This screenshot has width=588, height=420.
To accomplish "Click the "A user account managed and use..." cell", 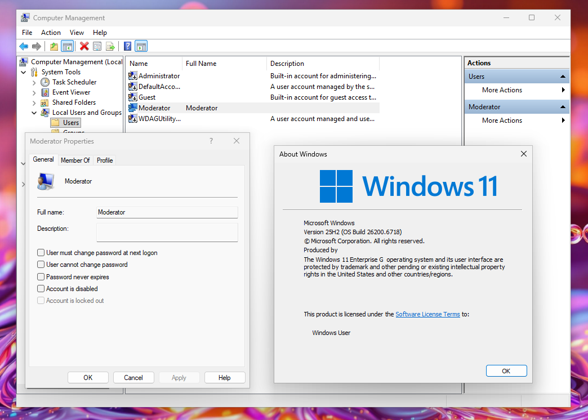I will coord(323,118).
